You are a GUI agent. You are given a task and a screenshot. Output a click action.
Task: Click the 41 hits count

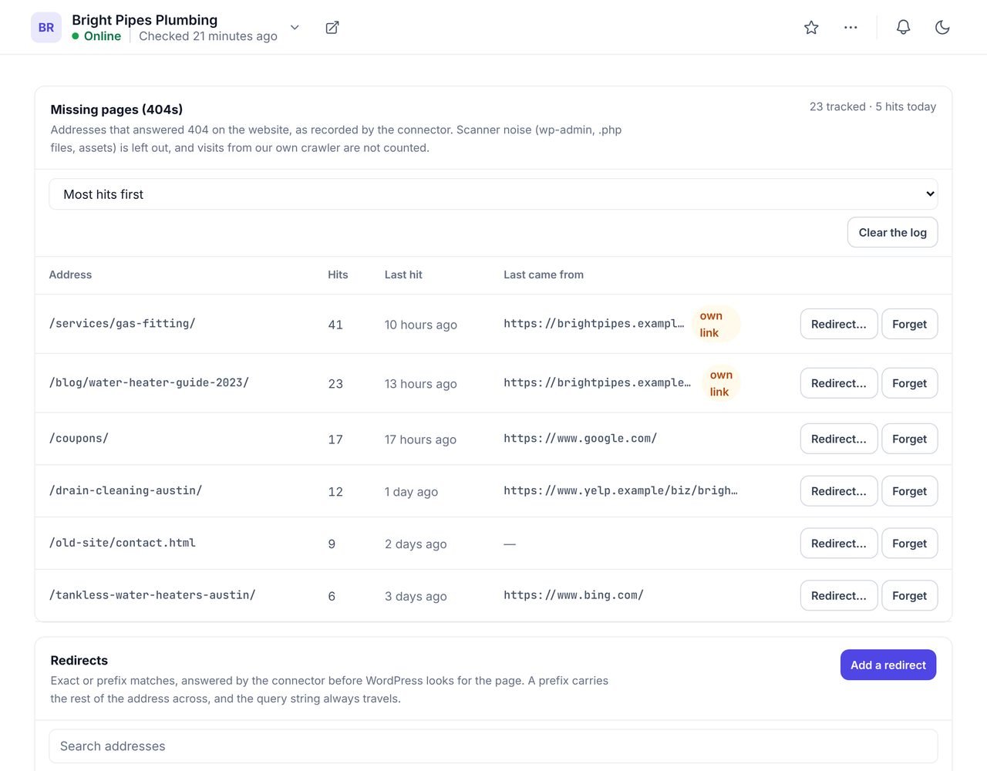coord(335,325)
